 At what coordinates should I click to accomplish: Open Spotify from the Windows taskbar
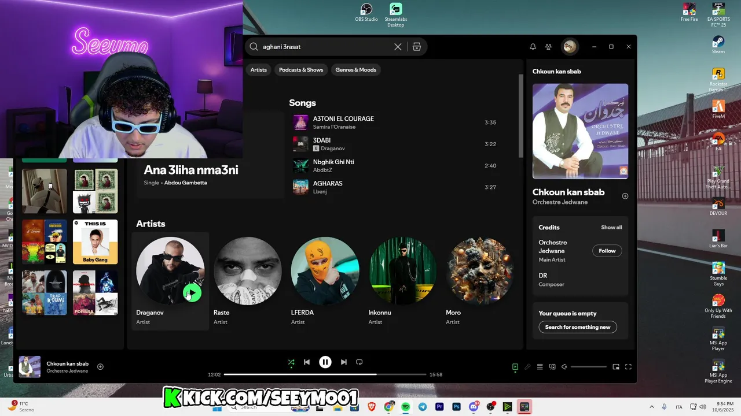(406, 407)
